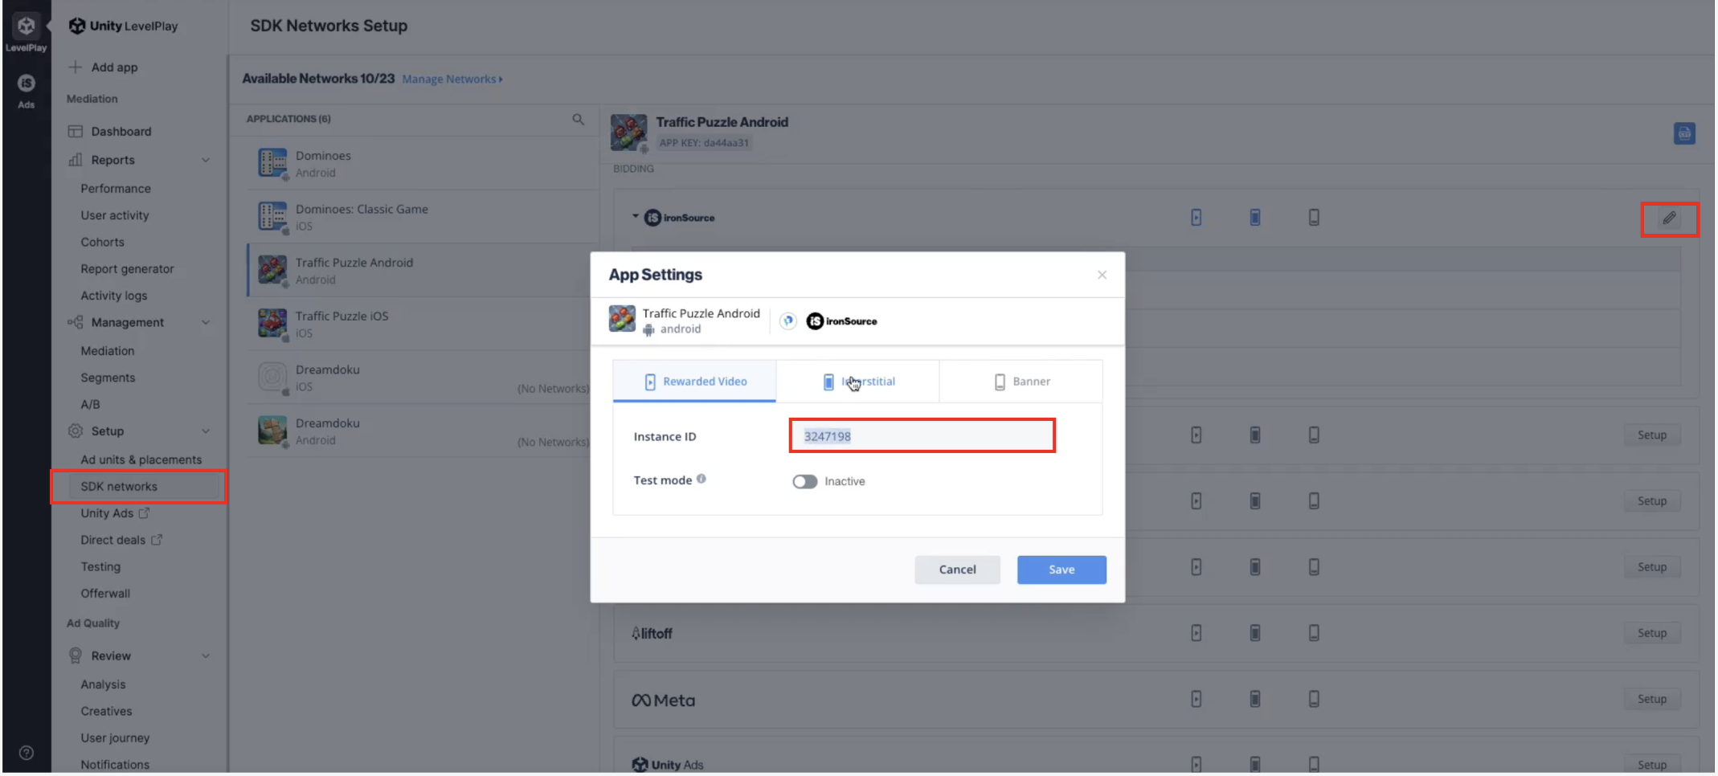Cancel the App Settings dialog
Viewport: 1718px width, 776px height.
click(x=957, y=570)
